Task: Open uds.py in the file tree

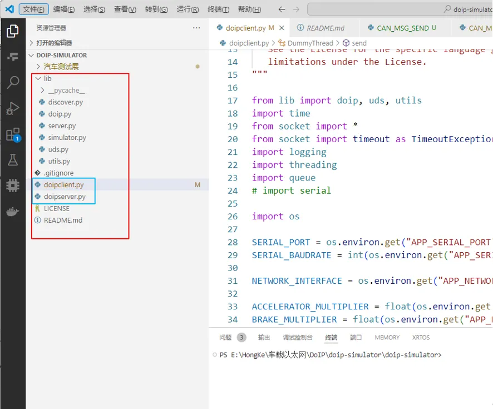Action: (x=58, y=149)
